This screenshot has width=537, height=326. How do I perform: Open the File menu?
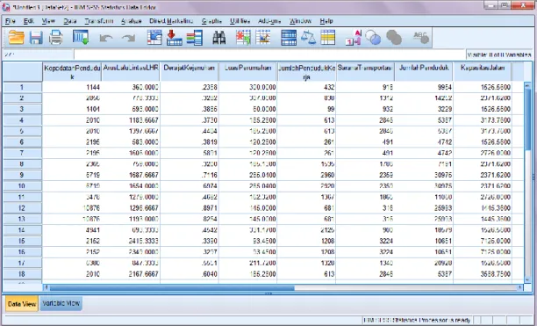coord(11,21)
